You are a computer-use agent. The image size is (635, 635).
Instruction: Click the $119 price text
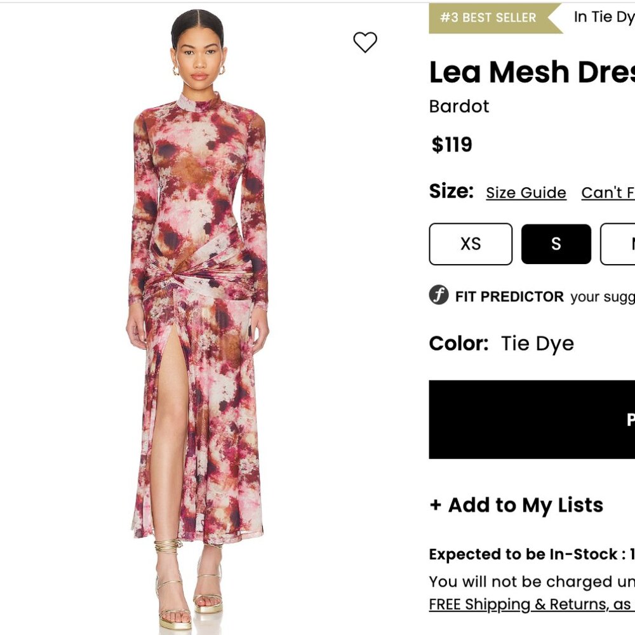tap(451, 145)
